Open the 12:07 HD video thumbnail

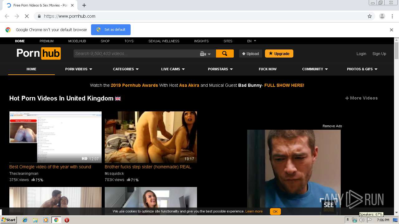tap(55, 137)
